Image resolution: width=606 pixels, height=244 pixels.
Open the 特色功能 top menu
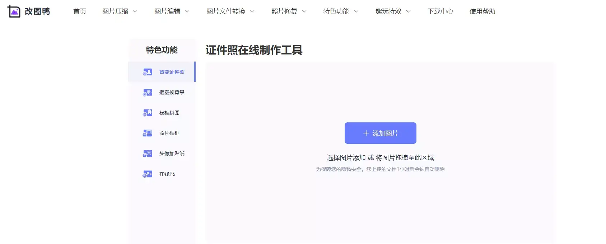(336, 11)
